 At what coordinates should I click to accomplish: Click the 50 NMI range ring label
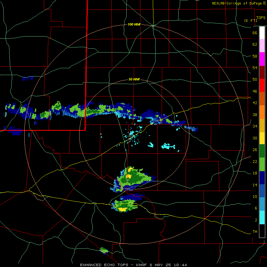pos(134,79)
